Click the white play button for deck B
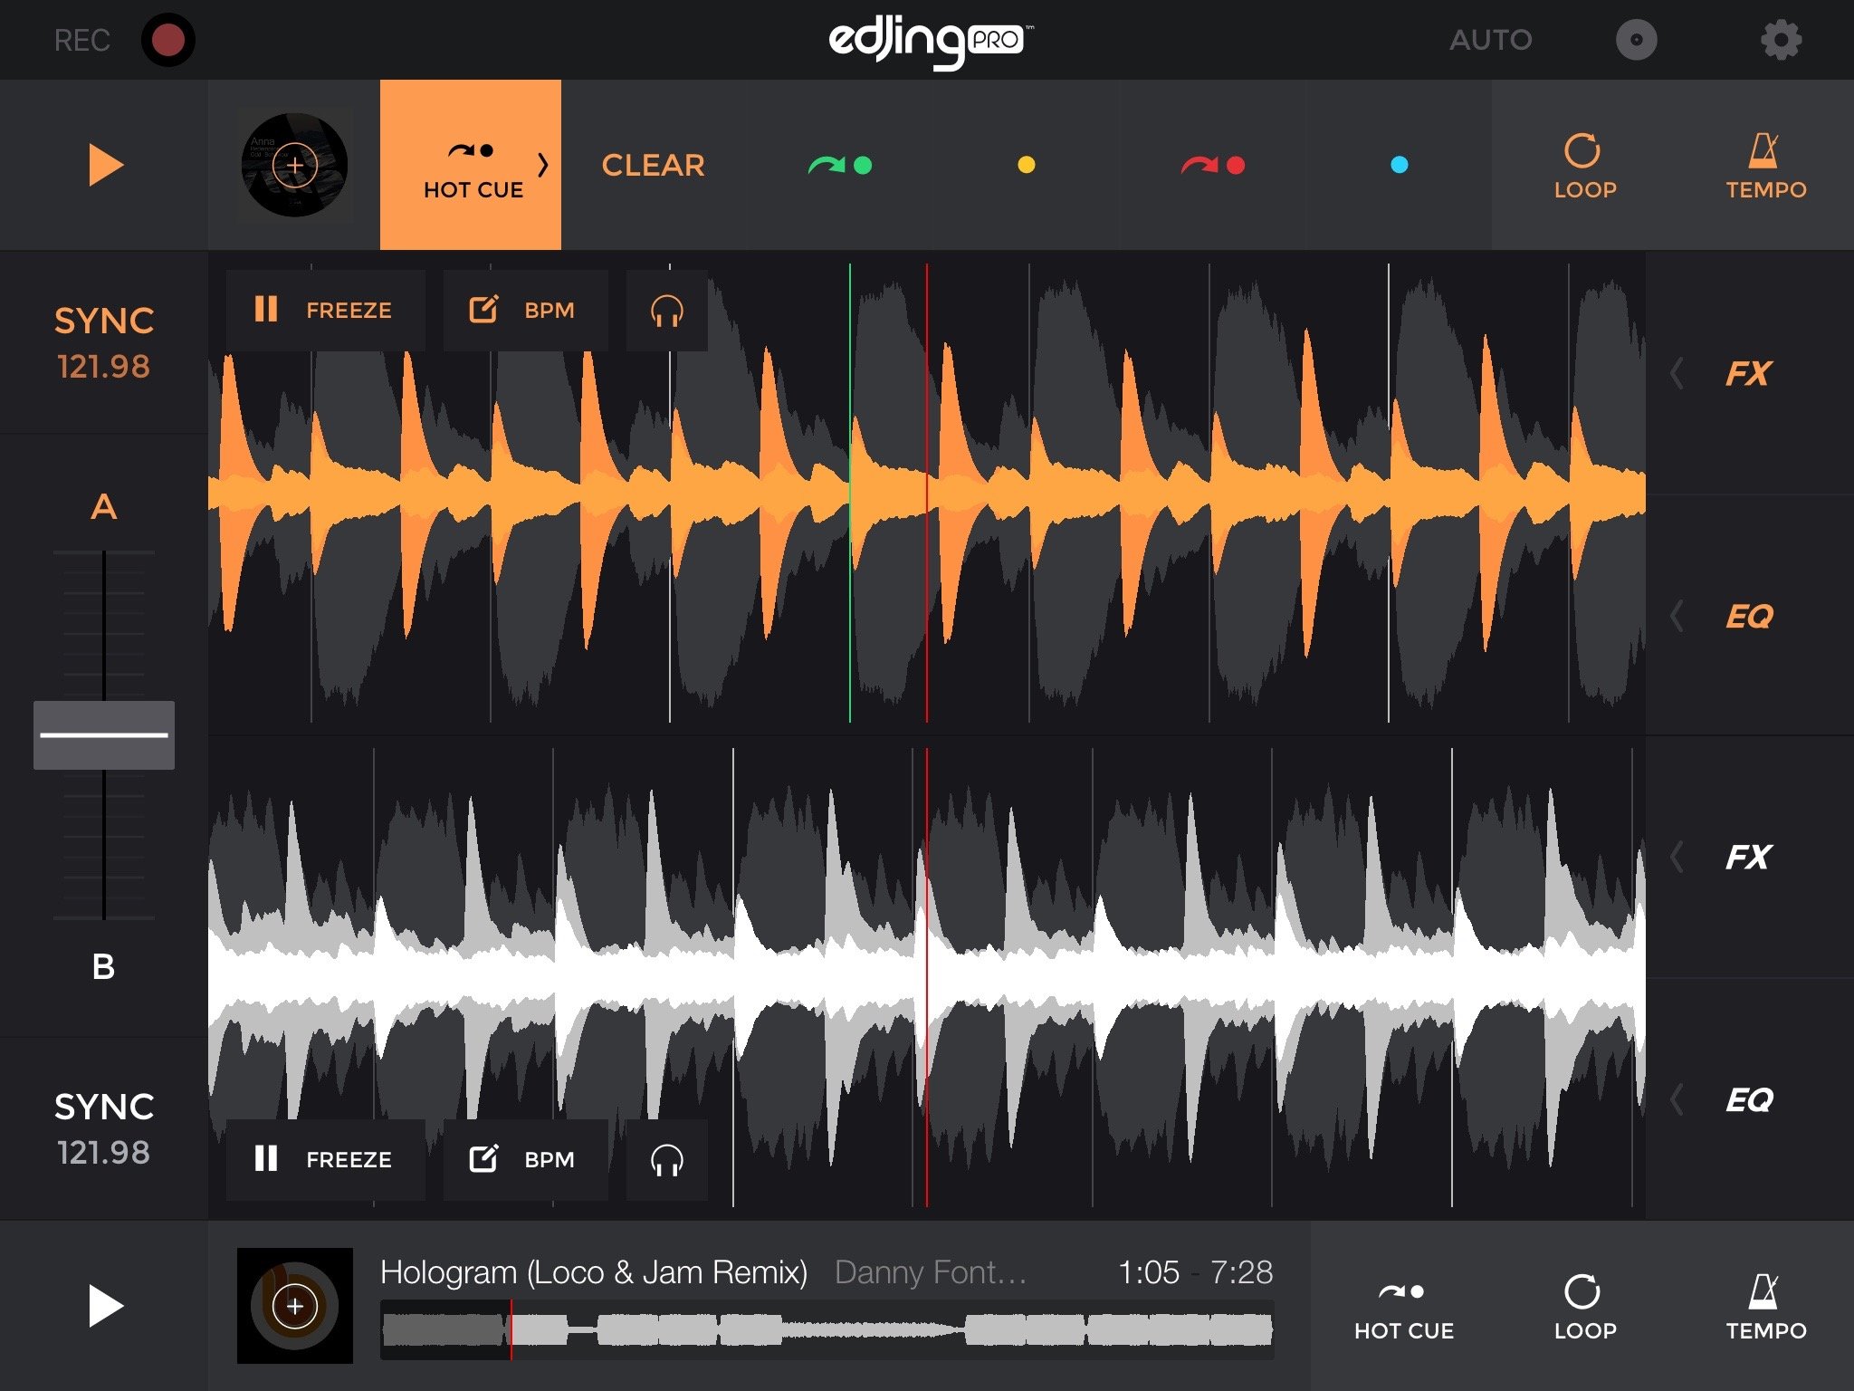Viewport: 1854px width, 1391px height. pyautogui.click(x=105, y=1306)
